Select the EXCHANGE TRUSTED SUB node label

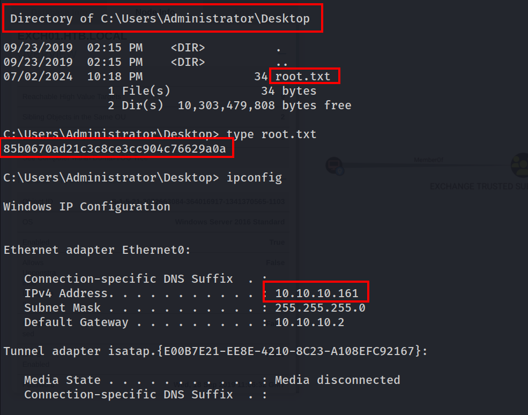[x=479, y=186]
